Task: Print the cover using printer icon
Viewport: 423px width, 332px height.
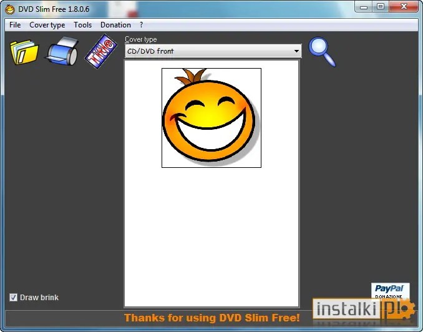Action: pyautogui.click(x=62, y=51)
